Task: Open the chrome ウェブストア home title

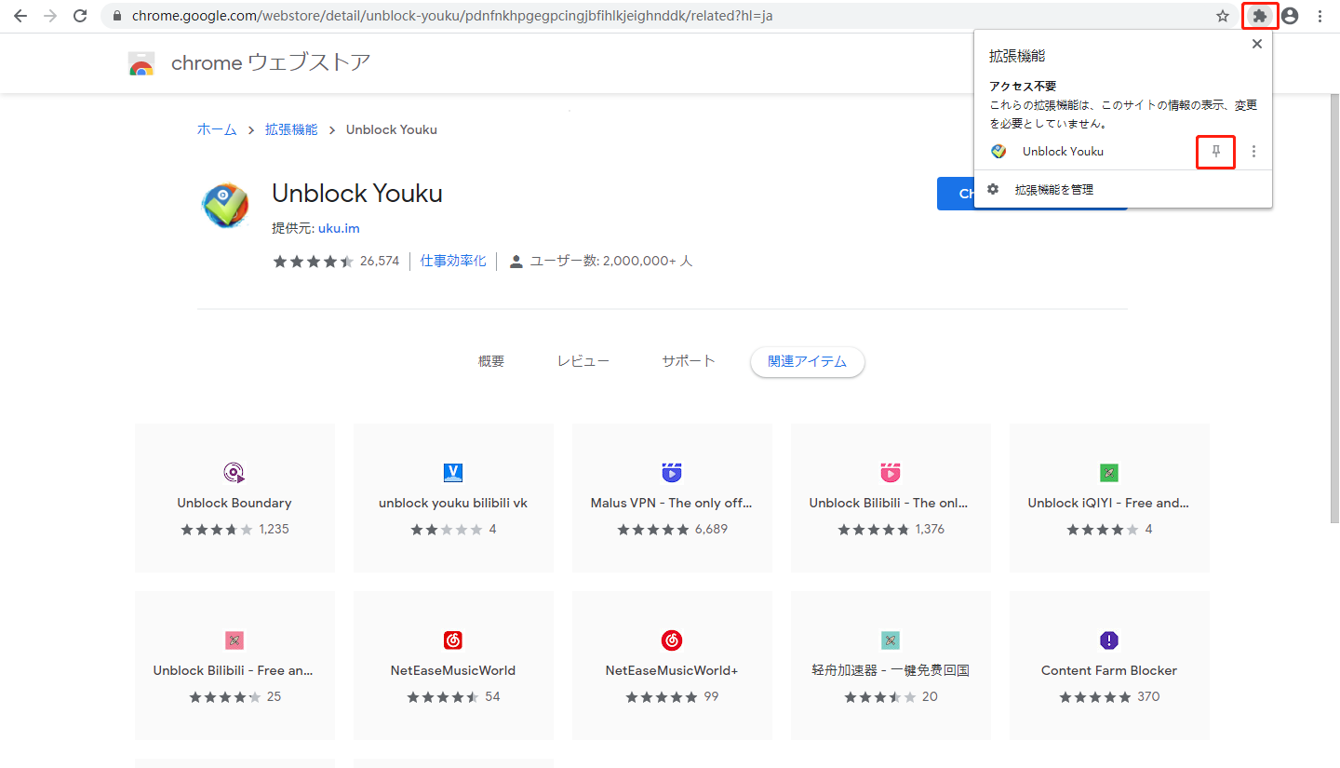Action: point(271,63)
